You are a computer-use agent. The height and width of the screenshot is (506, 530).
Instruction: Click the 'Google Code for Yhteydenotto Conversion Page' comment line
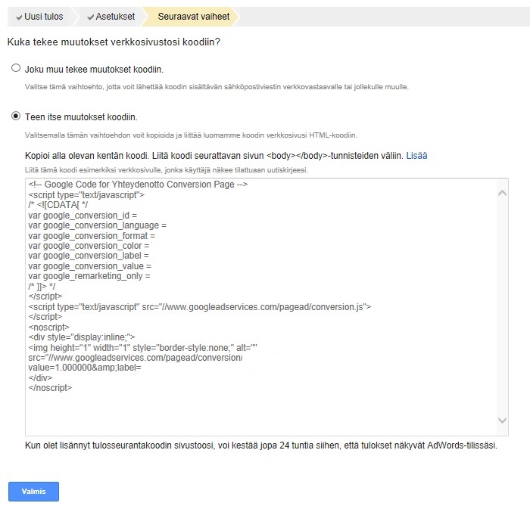pyautogui.click(x=139, y=185)
